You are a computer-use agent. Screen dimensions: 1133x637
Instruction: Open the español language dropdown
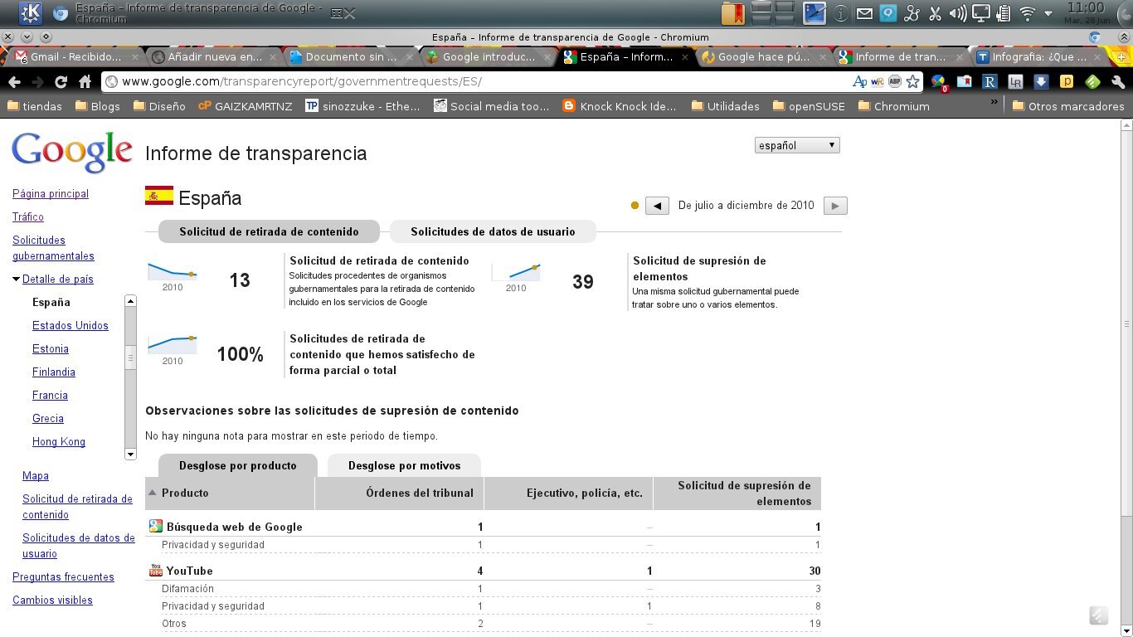795,145
